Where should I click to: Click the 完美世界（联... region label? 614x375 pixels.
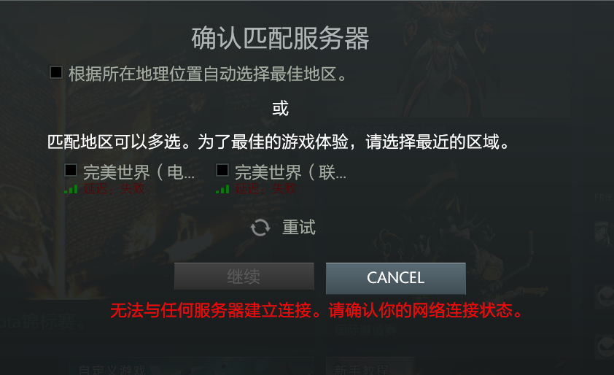pos(290,172)
